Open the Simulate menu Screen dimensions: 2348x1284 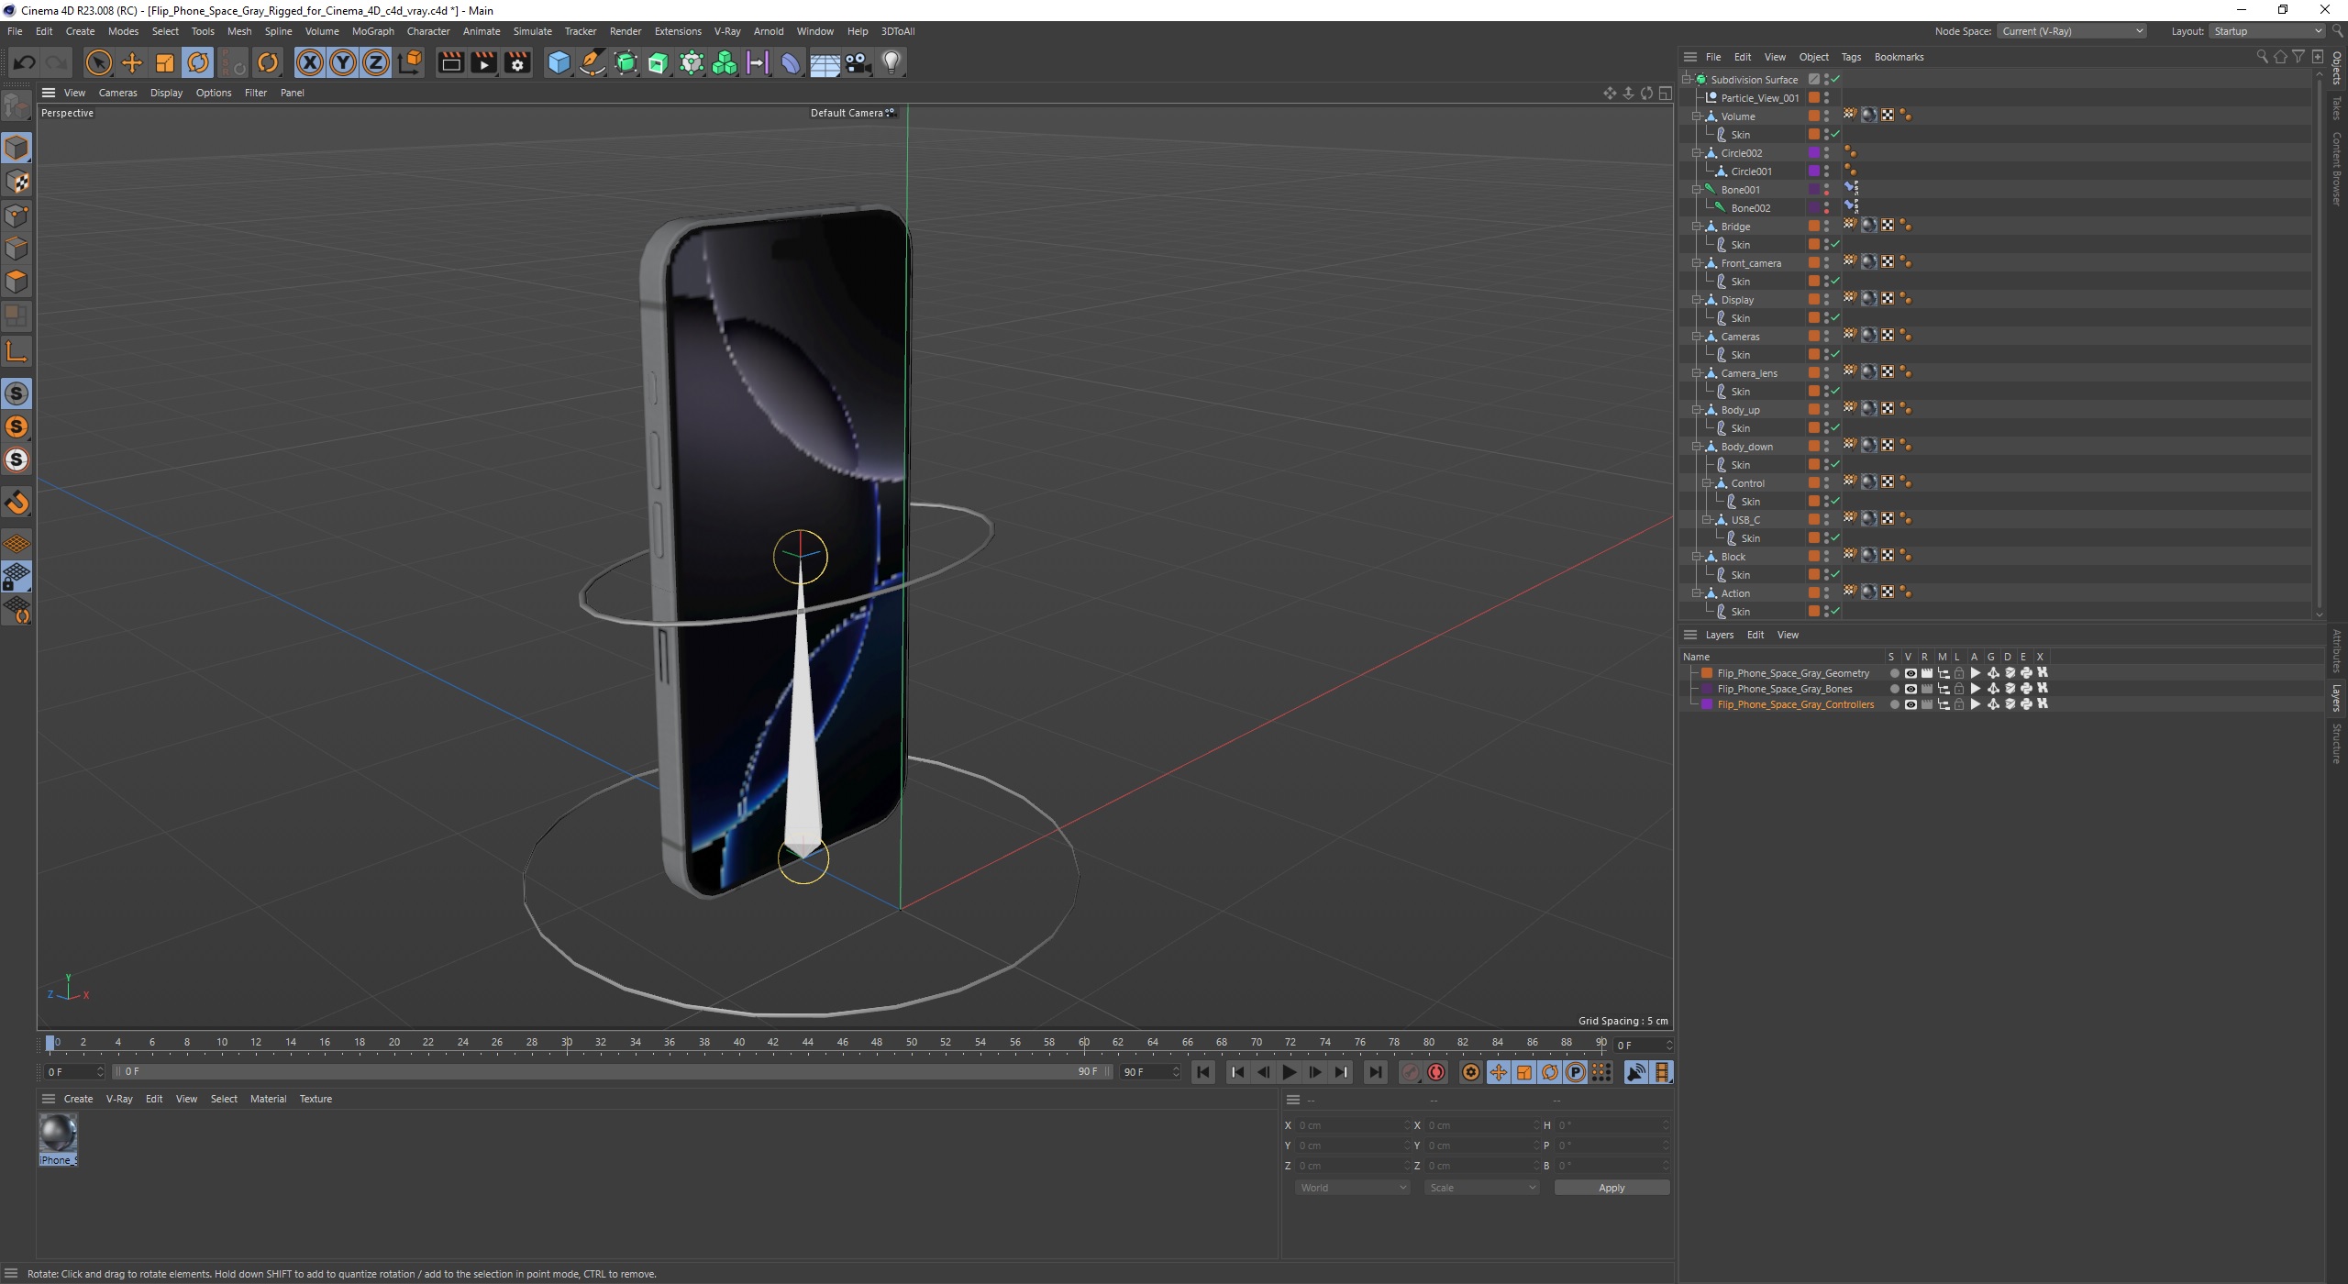tap(532, 31)
